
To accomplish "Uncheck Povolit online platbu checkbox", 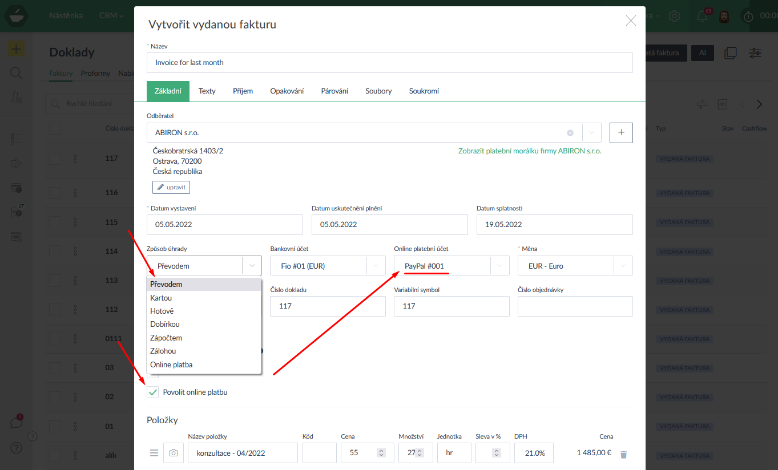I will (153, 392).
